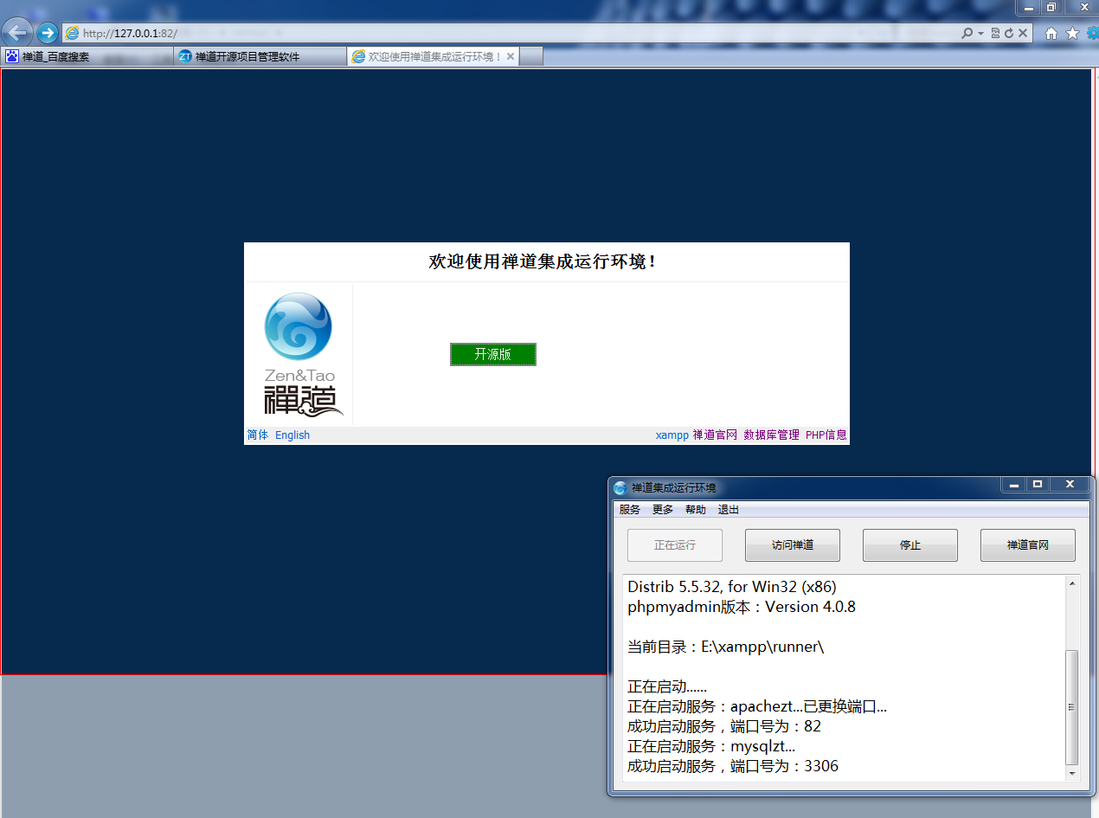This screenshot has height=818, width=1099.
Task: Open the IE home page icon
Action: [x=1051, y=34]
